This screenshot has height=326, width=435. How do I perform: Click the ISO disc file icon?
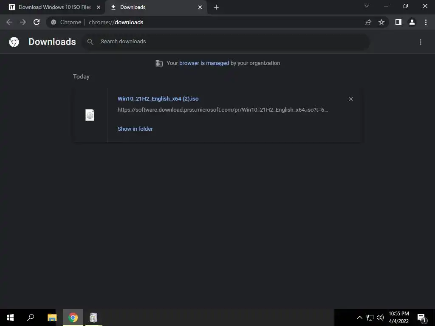coord(90,115)
